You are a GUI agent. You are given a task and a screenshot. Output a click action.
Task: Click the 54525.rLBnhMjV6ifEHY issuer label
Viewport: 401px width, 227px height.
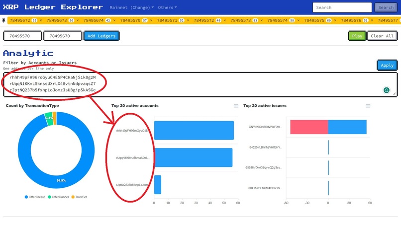click(266, 148)
